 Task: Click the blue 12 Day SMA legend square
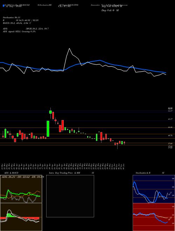[4, 6]
